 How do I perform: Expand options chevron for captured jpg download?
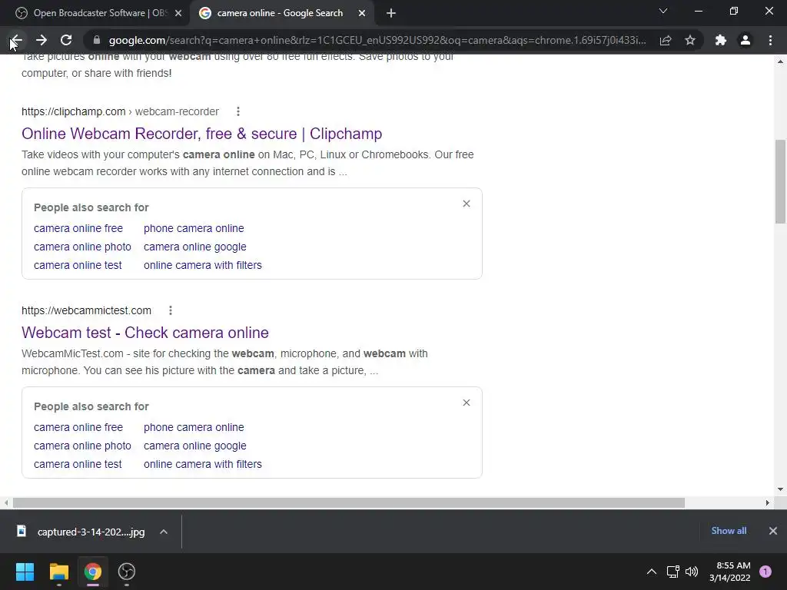coord(164,532)
